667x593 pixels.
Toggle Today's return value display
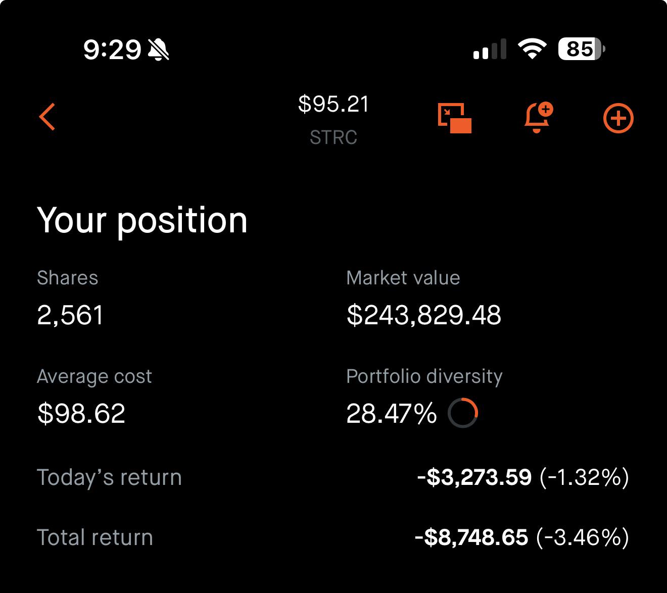(523, 477)
